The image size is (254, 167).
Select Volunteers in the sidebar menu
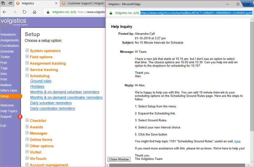(8, 35)
